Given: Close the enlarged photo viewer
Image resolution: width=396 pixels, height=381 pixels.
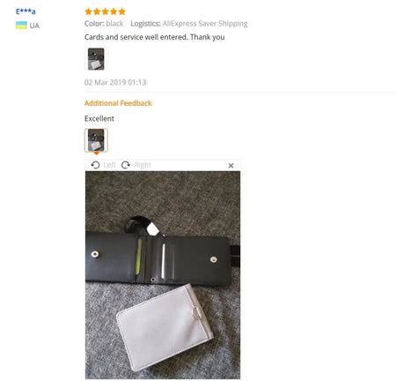Looking at the screenshot, I should (231, 166).
